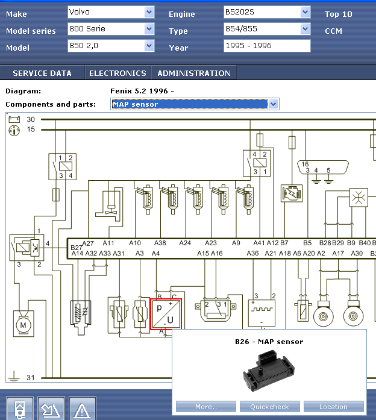The height and width of the screenshot is (420, 376).
Task: Click the "Fenix 5.2 1996 -" diagram title
Action: coord(142,91)
